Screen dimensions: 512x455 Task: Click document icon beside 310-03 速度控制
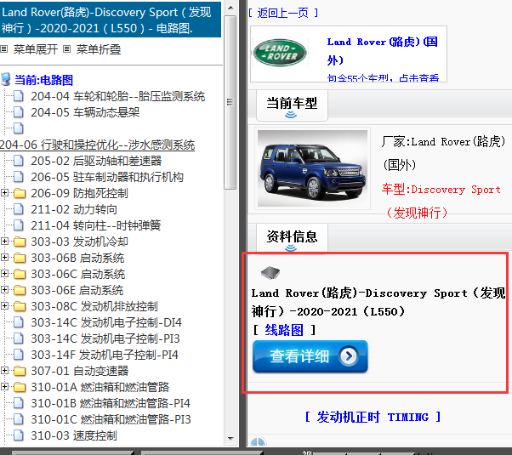pyautogui.click(x=19, y=435)
